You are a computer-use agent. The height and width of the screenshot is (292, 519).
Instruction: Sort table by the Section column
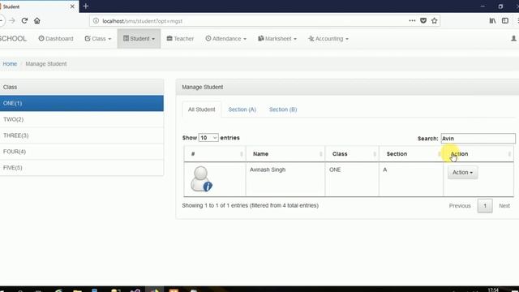411,154
